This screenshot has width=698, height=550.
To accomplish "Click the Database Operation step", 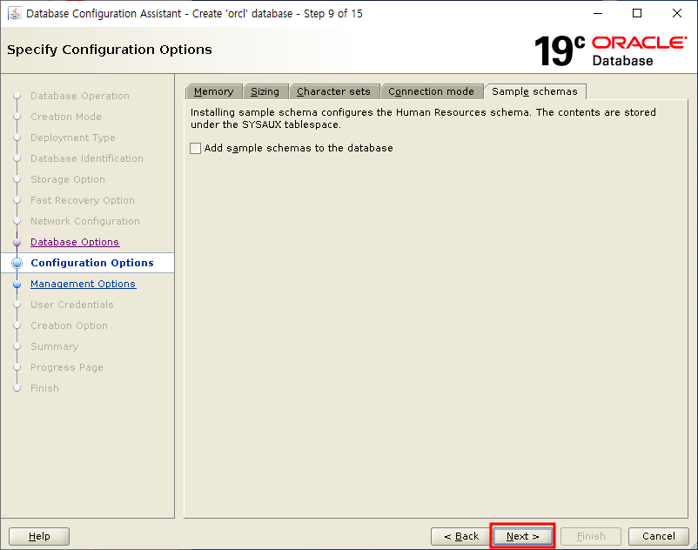I will [x=80, y=96].
